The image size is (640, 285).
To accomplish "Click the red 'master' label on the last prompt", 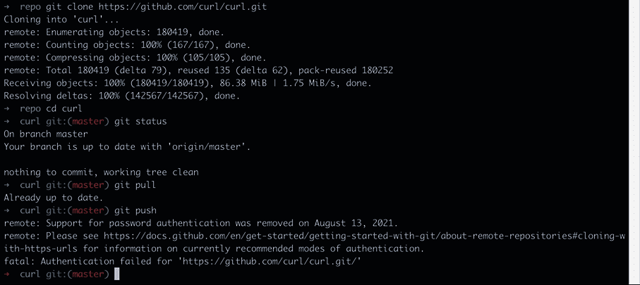I will pos(87,274).
